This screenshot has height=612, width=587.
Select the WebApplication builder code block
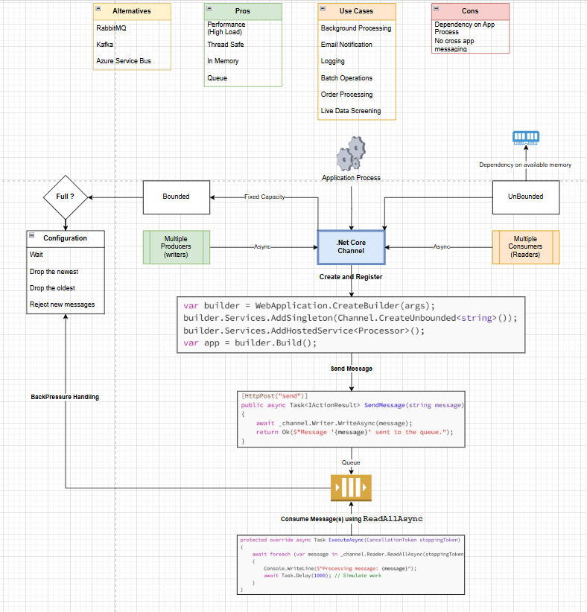pyautogui.click(x=346, y=324)
